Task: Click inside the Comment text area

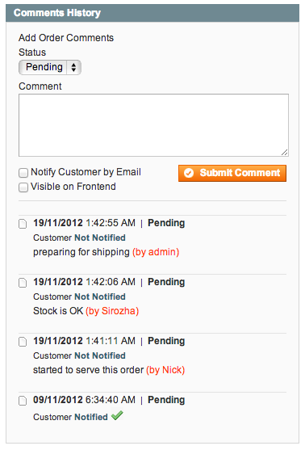Action: [x=153, y=125]
